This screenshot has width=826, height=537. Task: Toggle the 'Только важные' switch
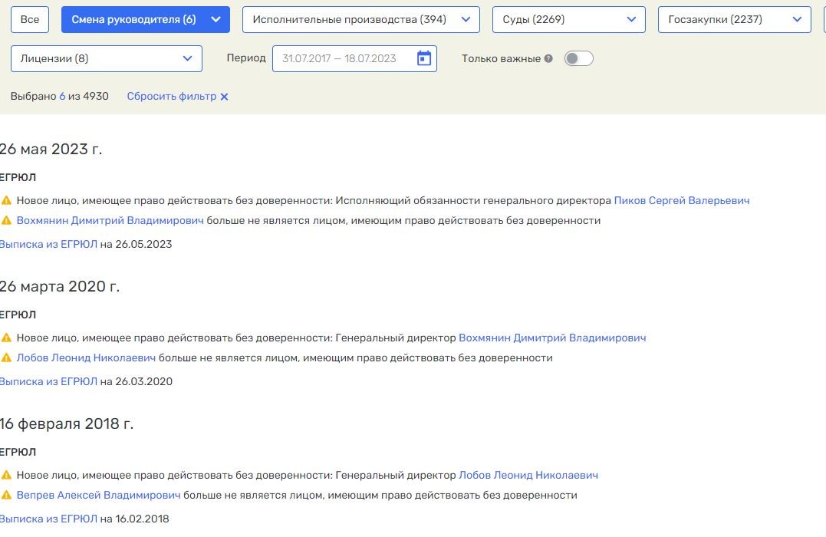coord(578,58)
